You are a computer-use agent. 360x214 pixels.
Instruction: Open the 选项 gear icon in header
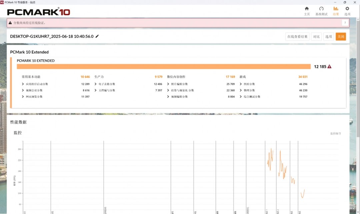[x=347, y=9]
